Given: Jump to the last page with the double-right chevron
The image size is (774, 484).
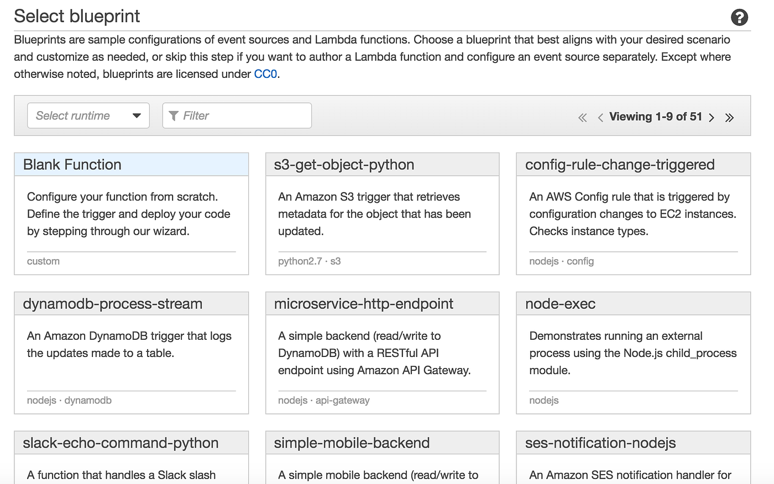Looking at the screenshot, I should [x=729, y=117].
